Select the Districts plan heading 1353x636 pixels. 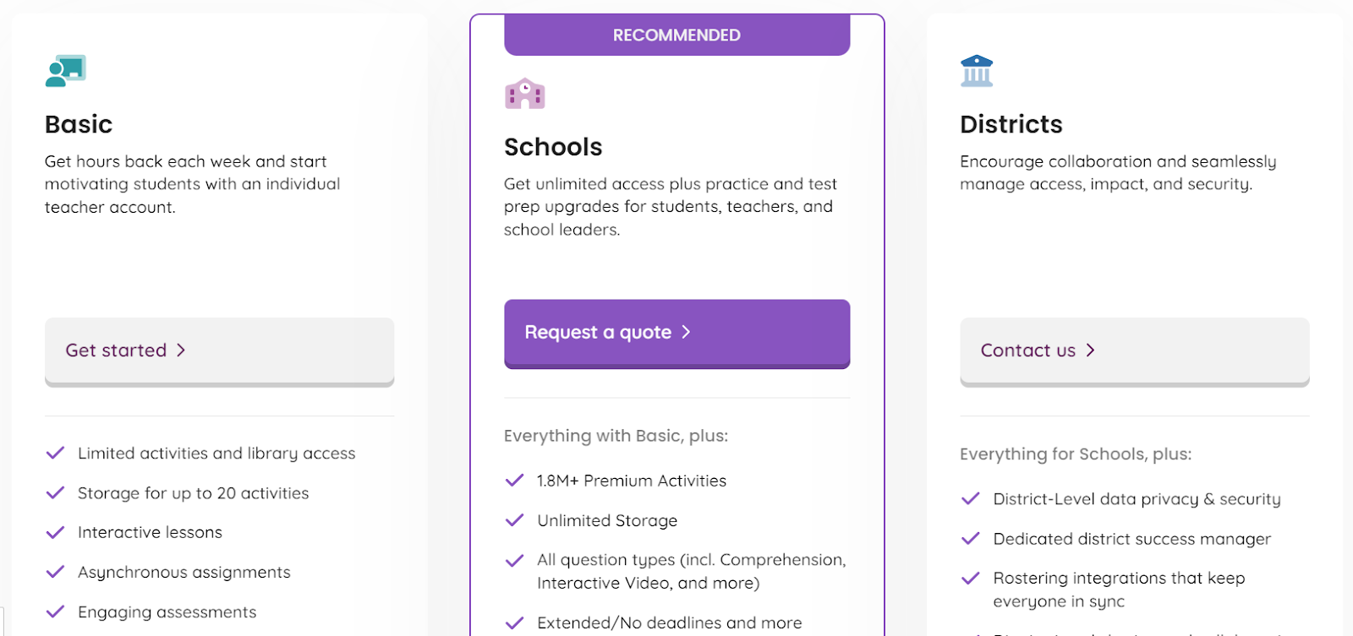pyautogui.click(x=1011, y=124)
